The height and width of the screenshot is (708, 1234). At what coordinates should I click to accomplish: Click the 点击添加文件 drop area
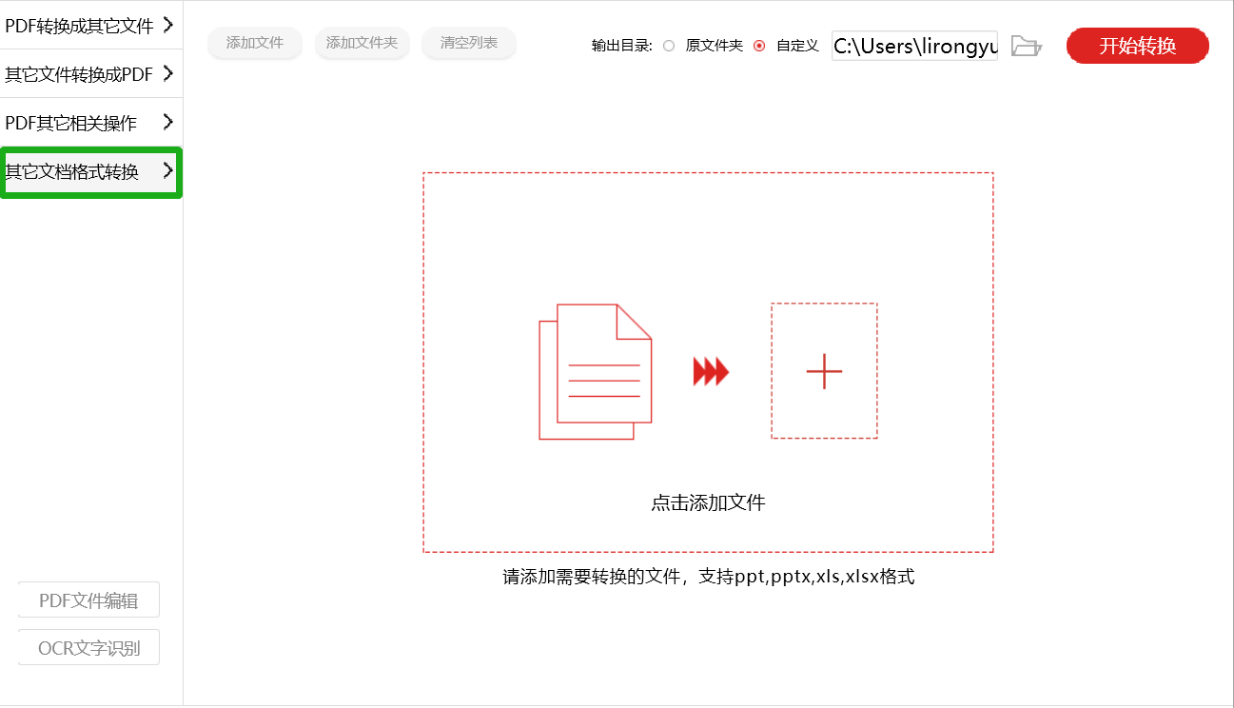(x=708, y=501)
